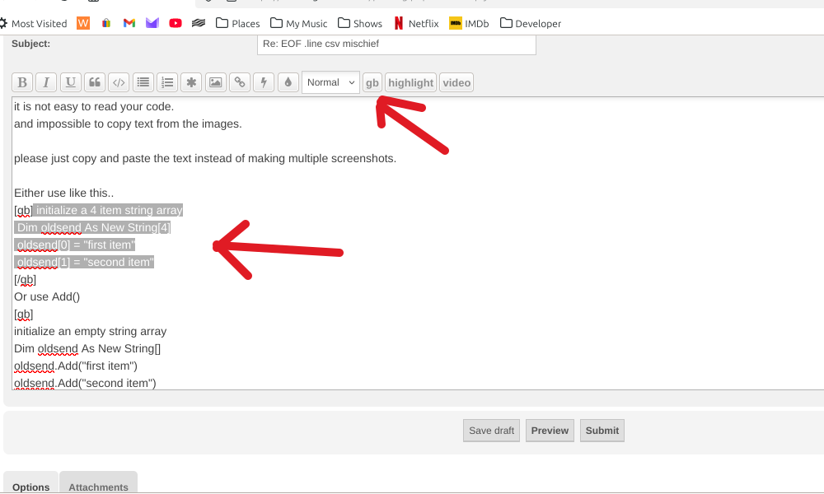Toggle bold formatting in editor toolbar
Viewport: 824px width, 494px height.
(22, 82)
